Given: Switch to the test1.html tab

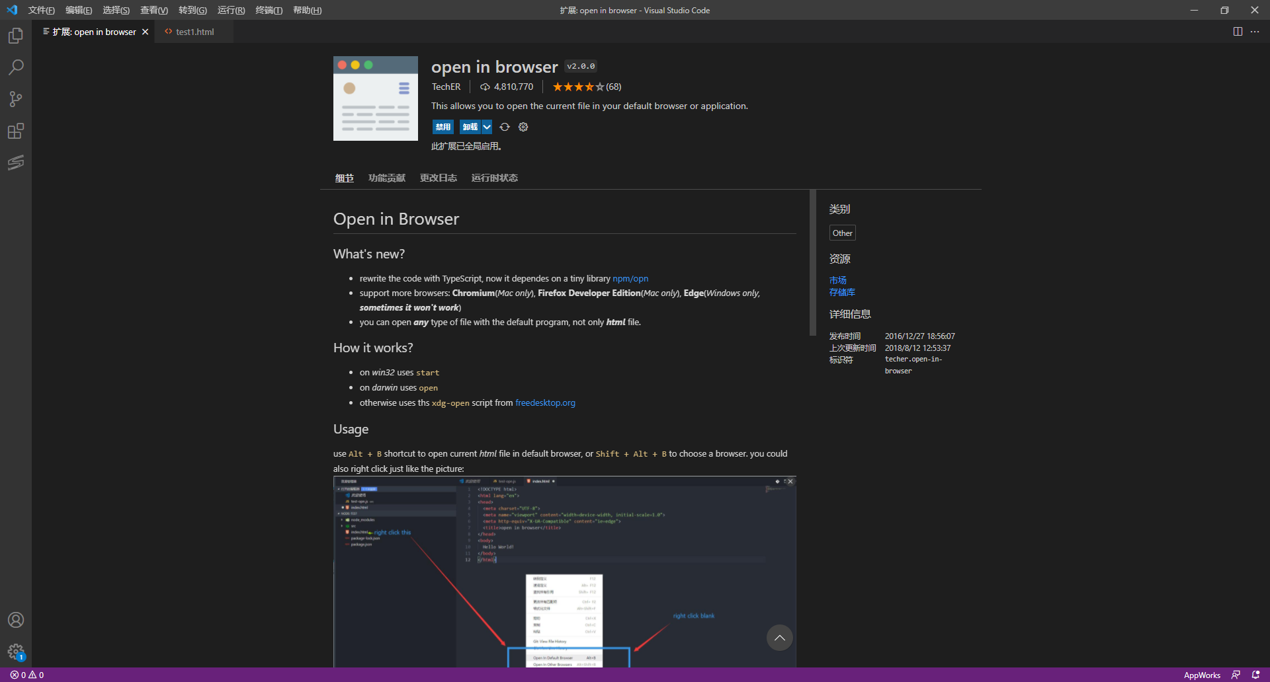Looking at the screenshot, I should click(194, 32).
